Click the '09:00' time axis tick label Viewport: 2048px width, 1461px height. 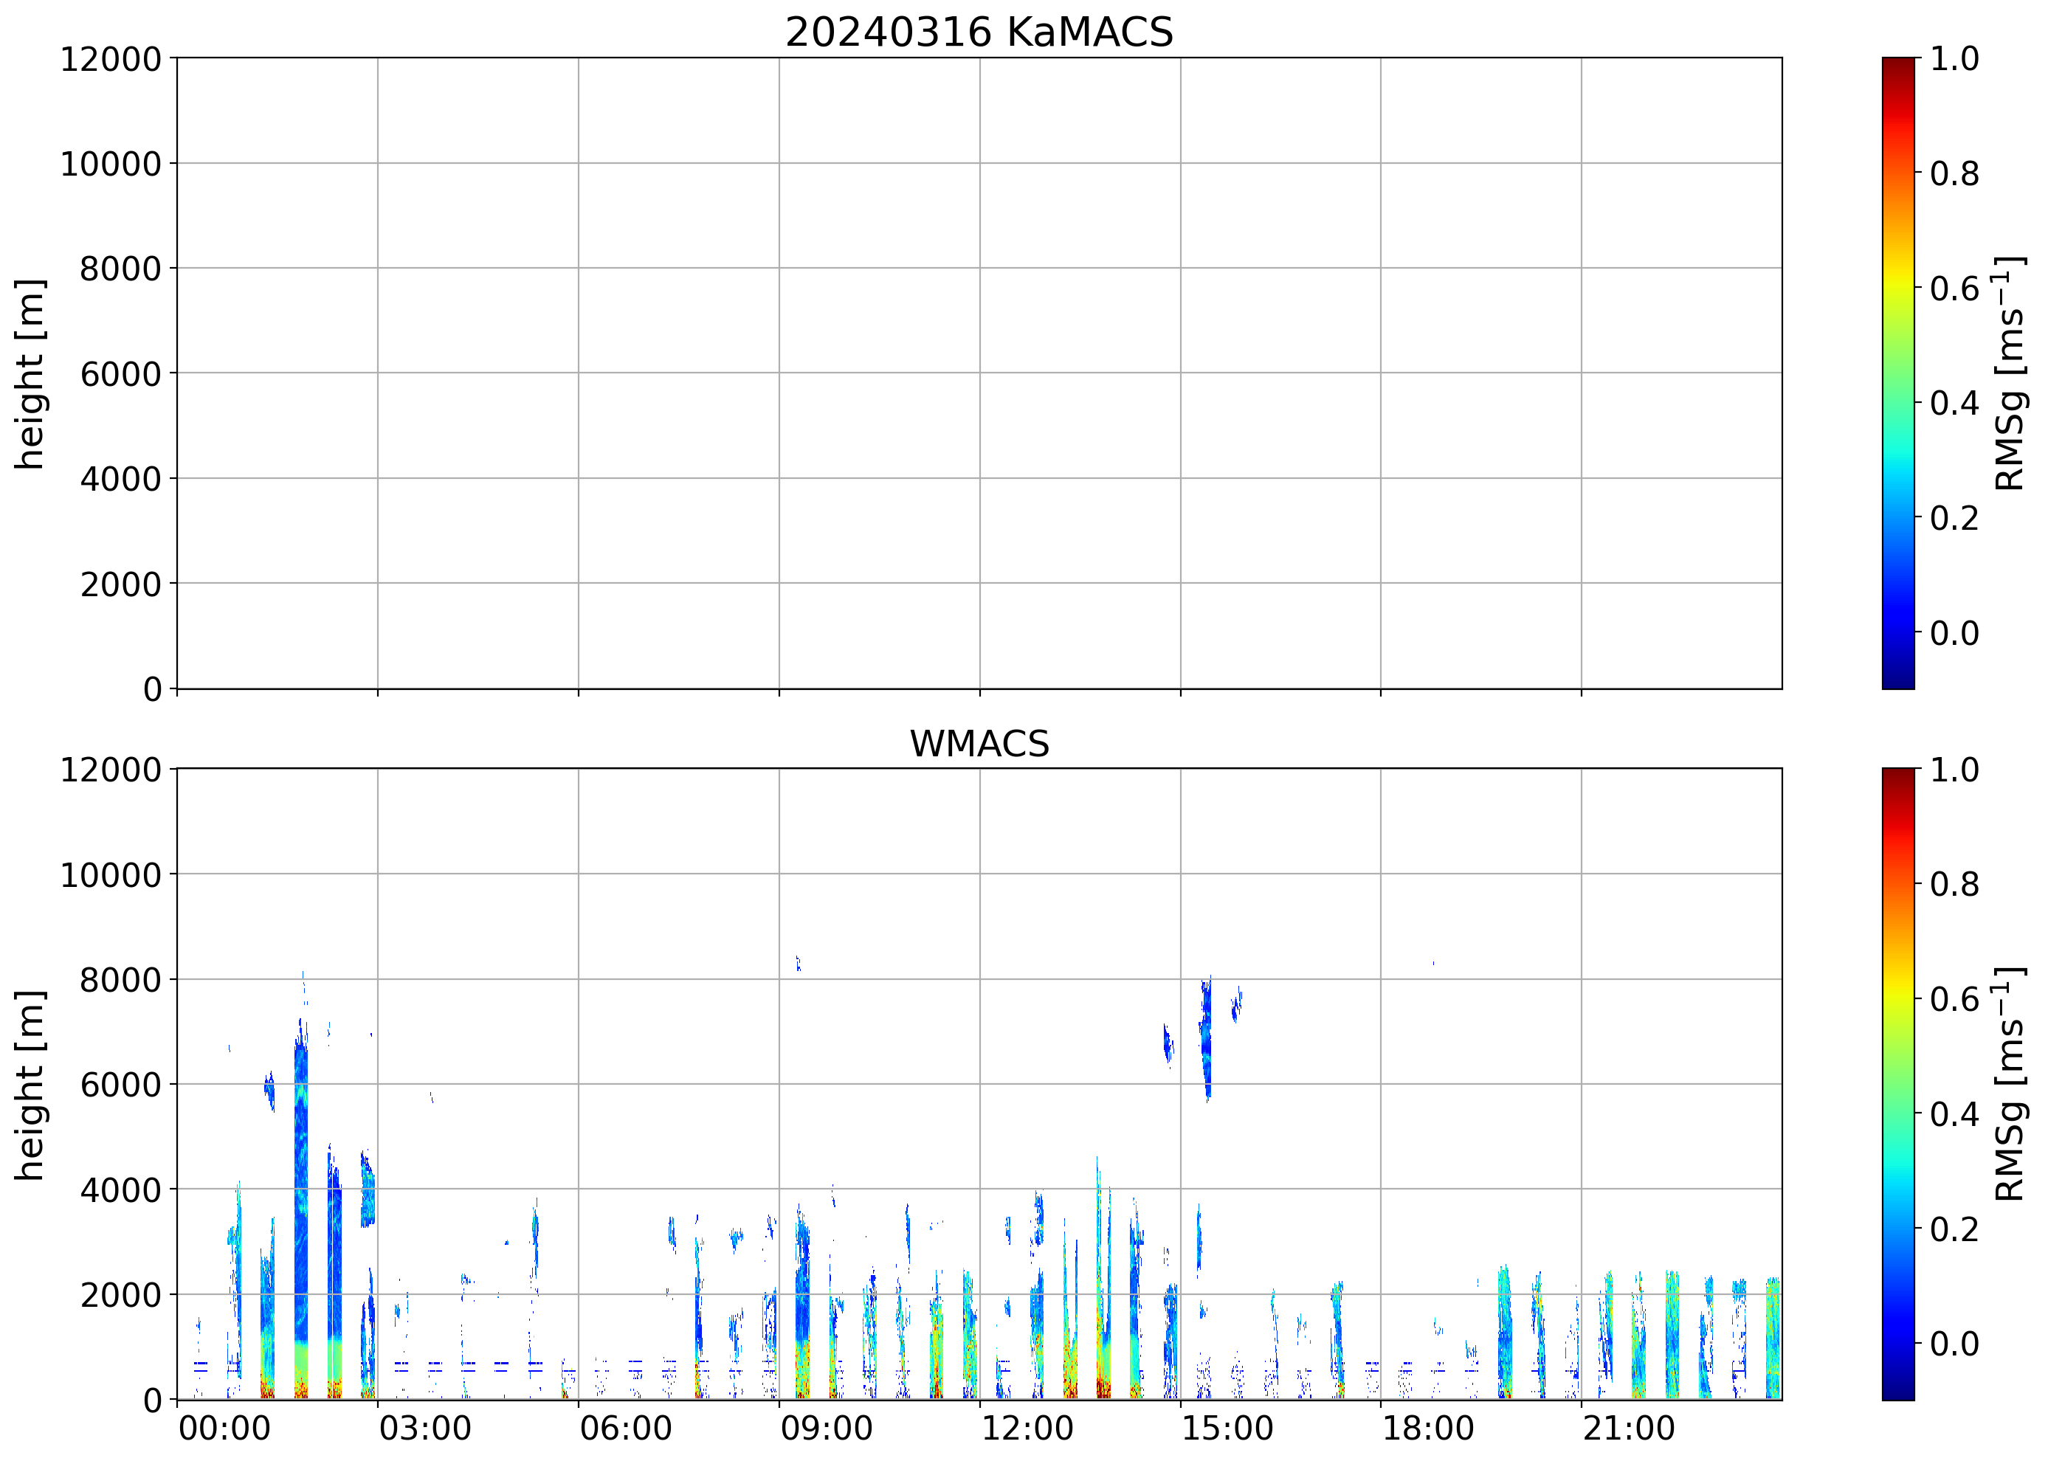[825, 1428]
